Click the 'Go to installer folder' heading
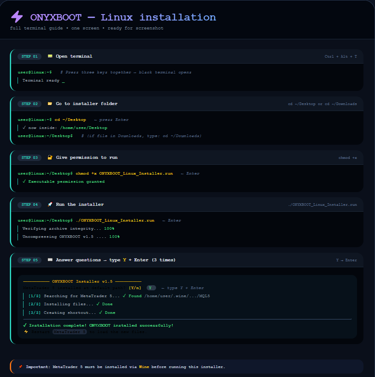This screenshot has width=375, height=377. tap(87, 104)
